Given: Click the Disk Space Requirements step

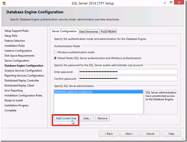Looking at the screenshot, I should pos(20,56).
